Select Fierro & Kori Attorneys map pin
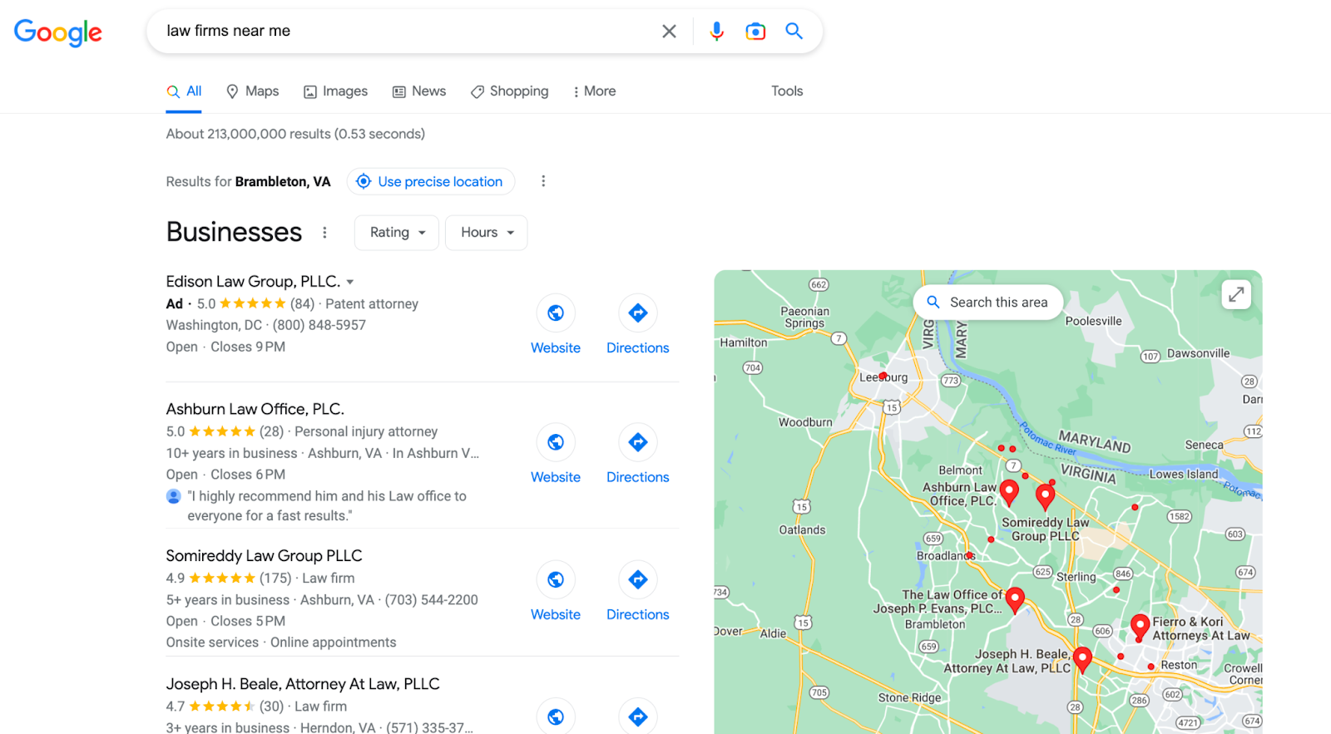1331x734 pixels. click(x=1140, y=627)
